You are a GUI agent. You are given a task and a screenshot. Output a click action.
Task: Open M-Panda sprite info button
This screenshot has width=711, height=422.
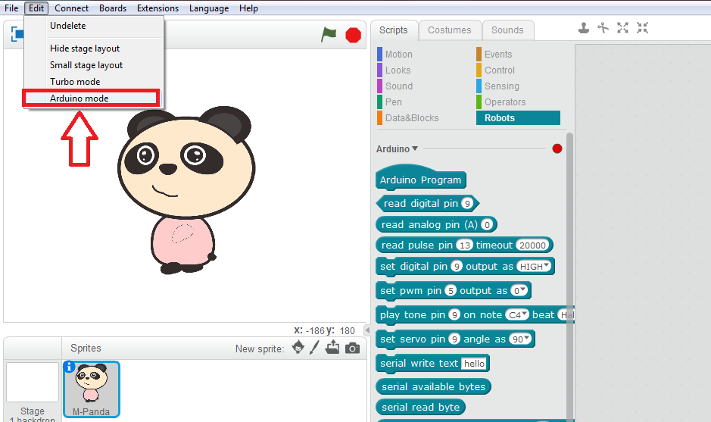[x=70, y=367]
